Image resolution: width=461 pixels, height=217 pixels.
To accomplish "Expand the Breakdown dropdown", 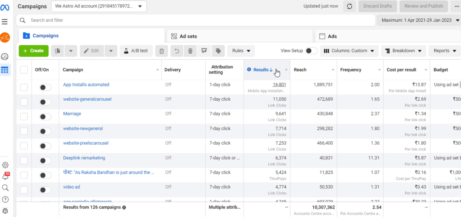I will [403, 51].
